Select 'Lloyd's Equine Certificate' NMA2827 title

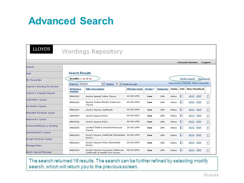(x=99, y=110)
